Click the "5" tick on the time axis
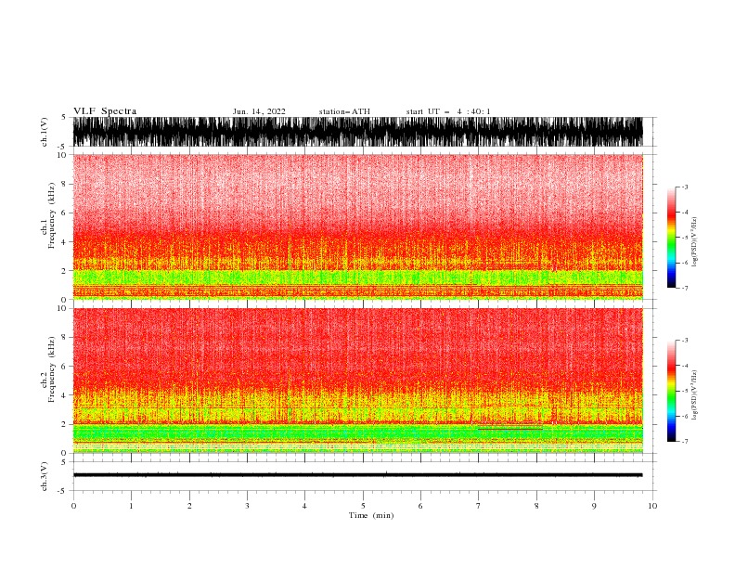This screenshot has height=568, width=735. tap(363, 506)
